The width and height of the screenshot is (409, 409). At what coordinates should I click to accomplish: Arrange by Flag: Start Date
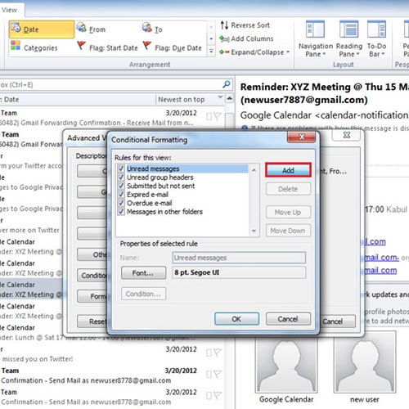(x=107, y=47)
